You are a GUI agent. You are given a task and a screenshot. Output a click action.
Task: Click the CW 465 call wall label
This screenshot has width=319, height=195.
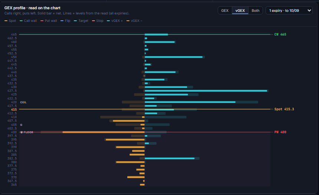pos(280,34)
